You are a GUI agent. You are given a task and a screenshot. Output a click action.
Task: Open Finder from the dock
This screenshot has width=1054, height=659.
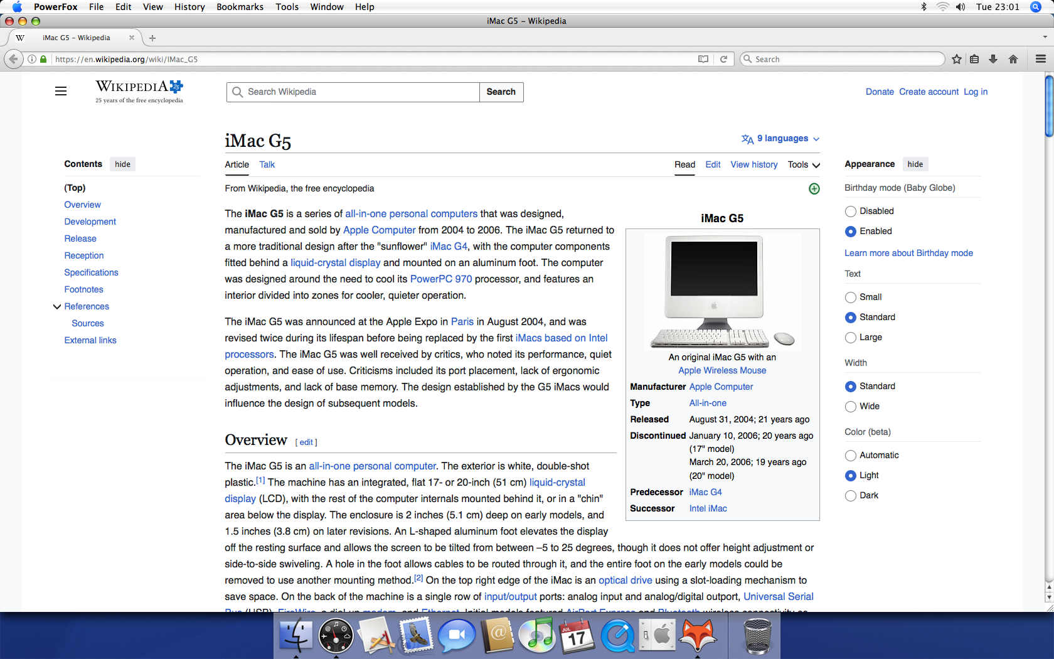[295, 636]
